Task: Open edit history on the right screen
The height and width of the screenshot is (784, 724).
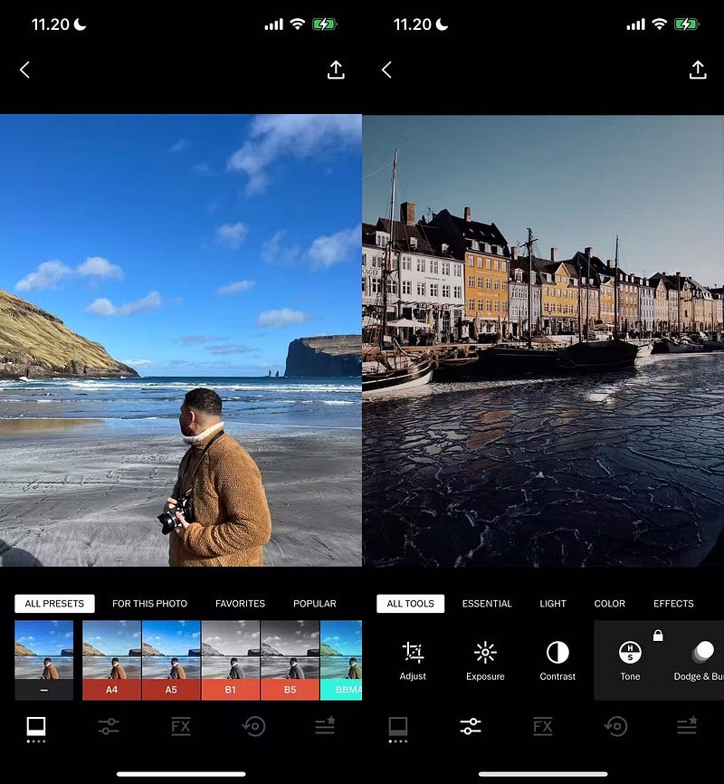Action: click(615, 726)
